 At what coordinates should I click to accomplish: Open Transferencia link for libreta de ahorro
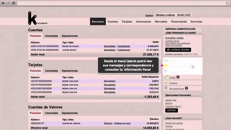[123, 46]
